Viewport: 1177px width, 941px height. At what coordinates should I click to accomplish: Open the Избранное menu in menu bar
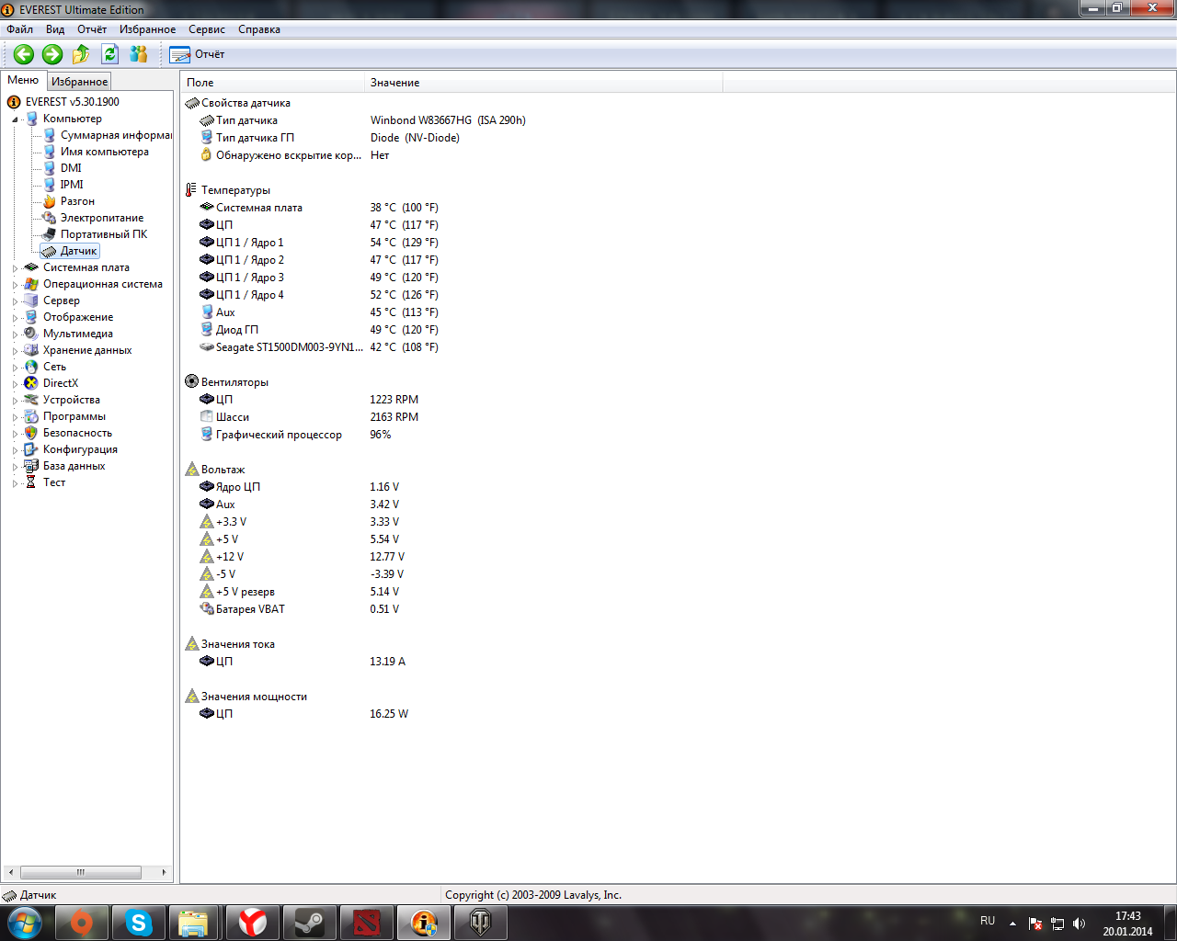click(x=147, y=29)
